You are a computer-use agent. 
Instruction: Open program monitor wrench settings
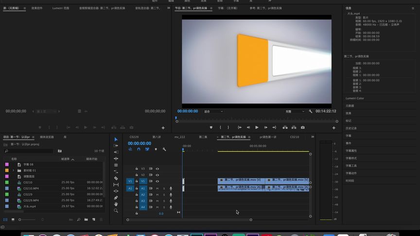311,111
